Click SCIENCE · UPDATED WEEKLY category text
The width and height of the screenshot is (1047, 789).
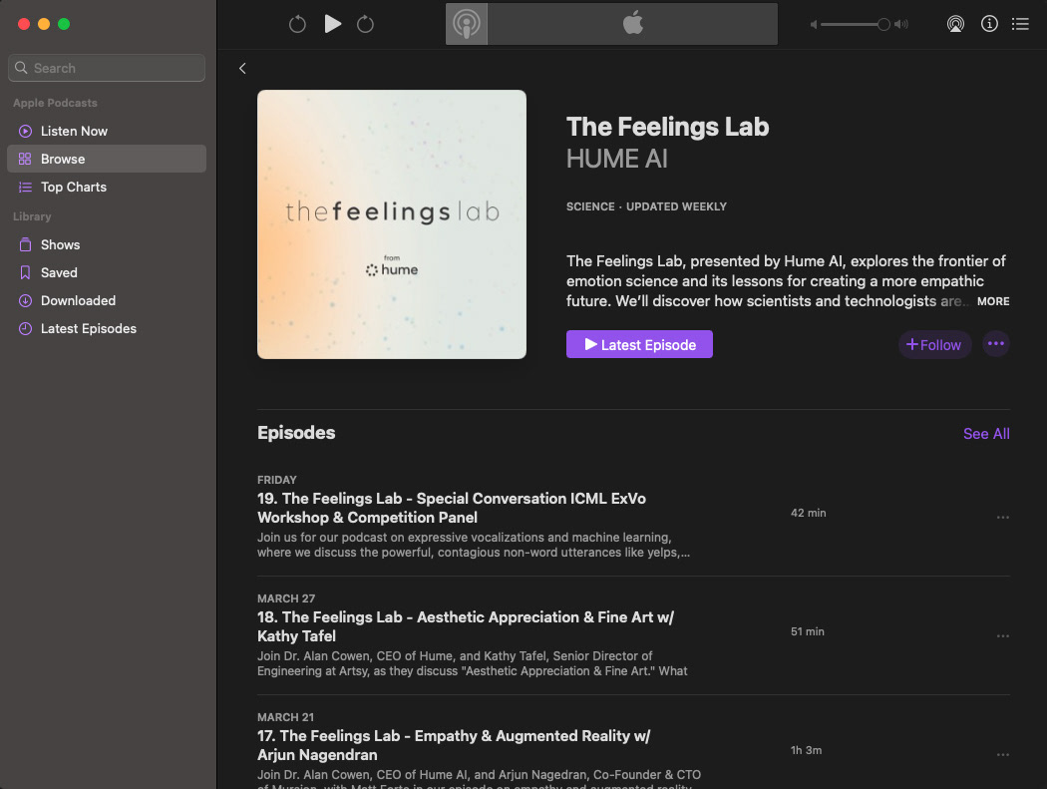click(x=646, y=206)
